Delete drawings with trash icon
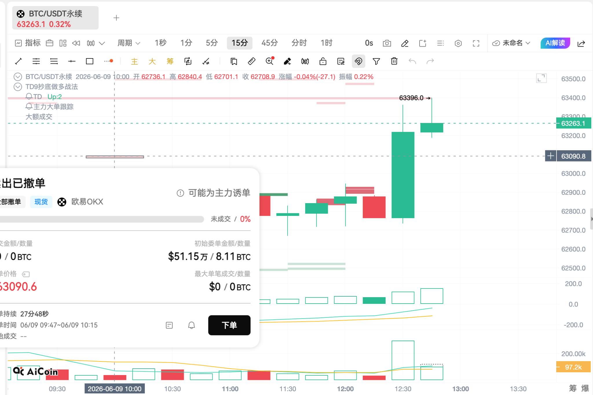This screenshot has height=395, width=593. 394,61
